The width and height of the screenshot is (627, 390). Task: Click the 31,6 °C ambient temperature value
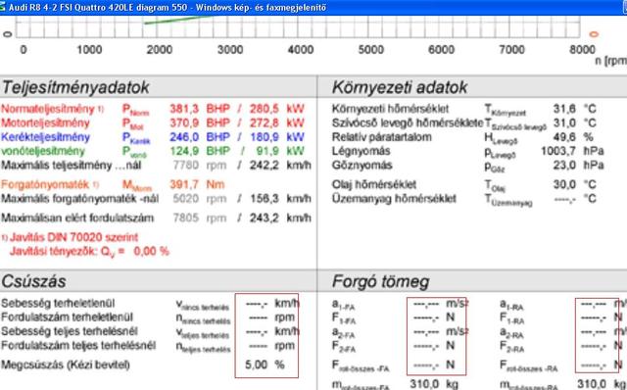coord(575,109)
